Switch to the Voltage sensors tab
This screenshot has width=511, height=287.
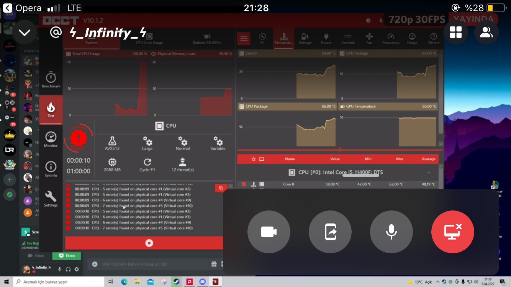tap(305, 38)
